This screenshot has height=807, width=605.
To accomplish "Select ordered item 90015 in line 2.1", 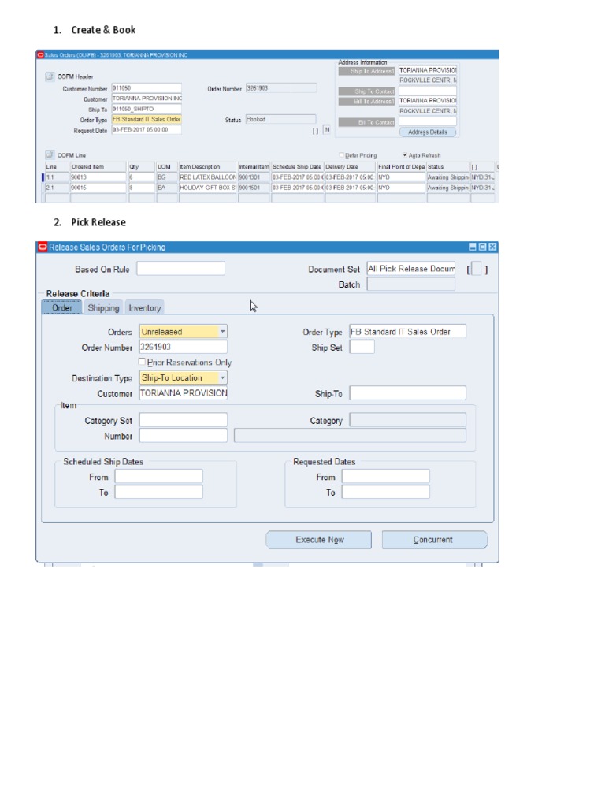I will 98,188.
